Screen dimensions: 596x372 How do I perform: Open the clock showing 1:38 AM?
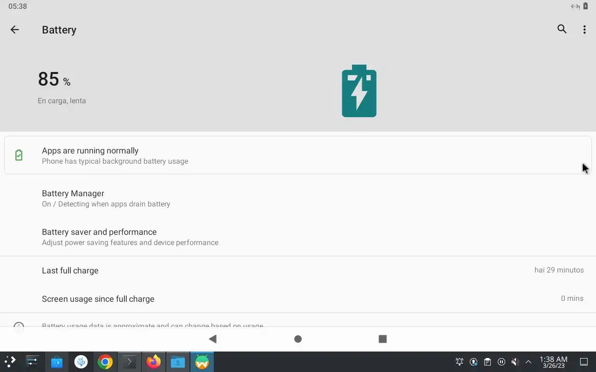pos(554,362)
